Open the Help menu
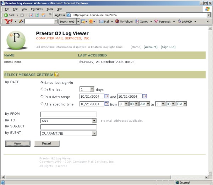213x185 pixels. (x=59, y=9)
